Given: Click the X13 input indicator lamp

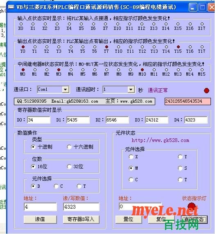Looking at the screenshot, I should 154,24.
